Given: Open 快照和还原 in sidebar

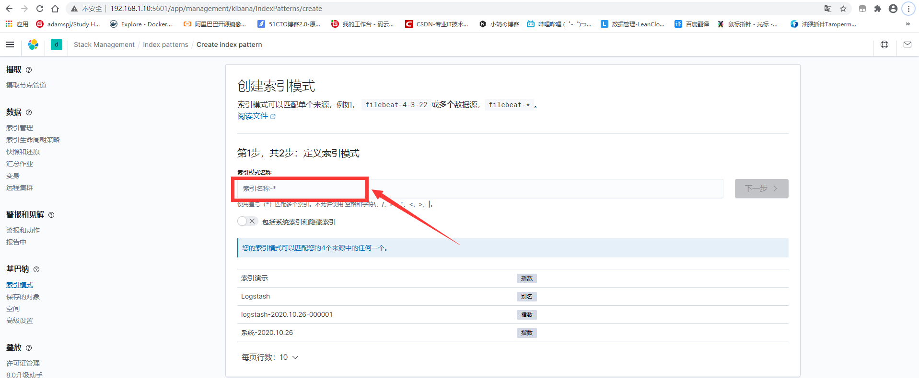Looking at the screenshot, I should (23, 152).
